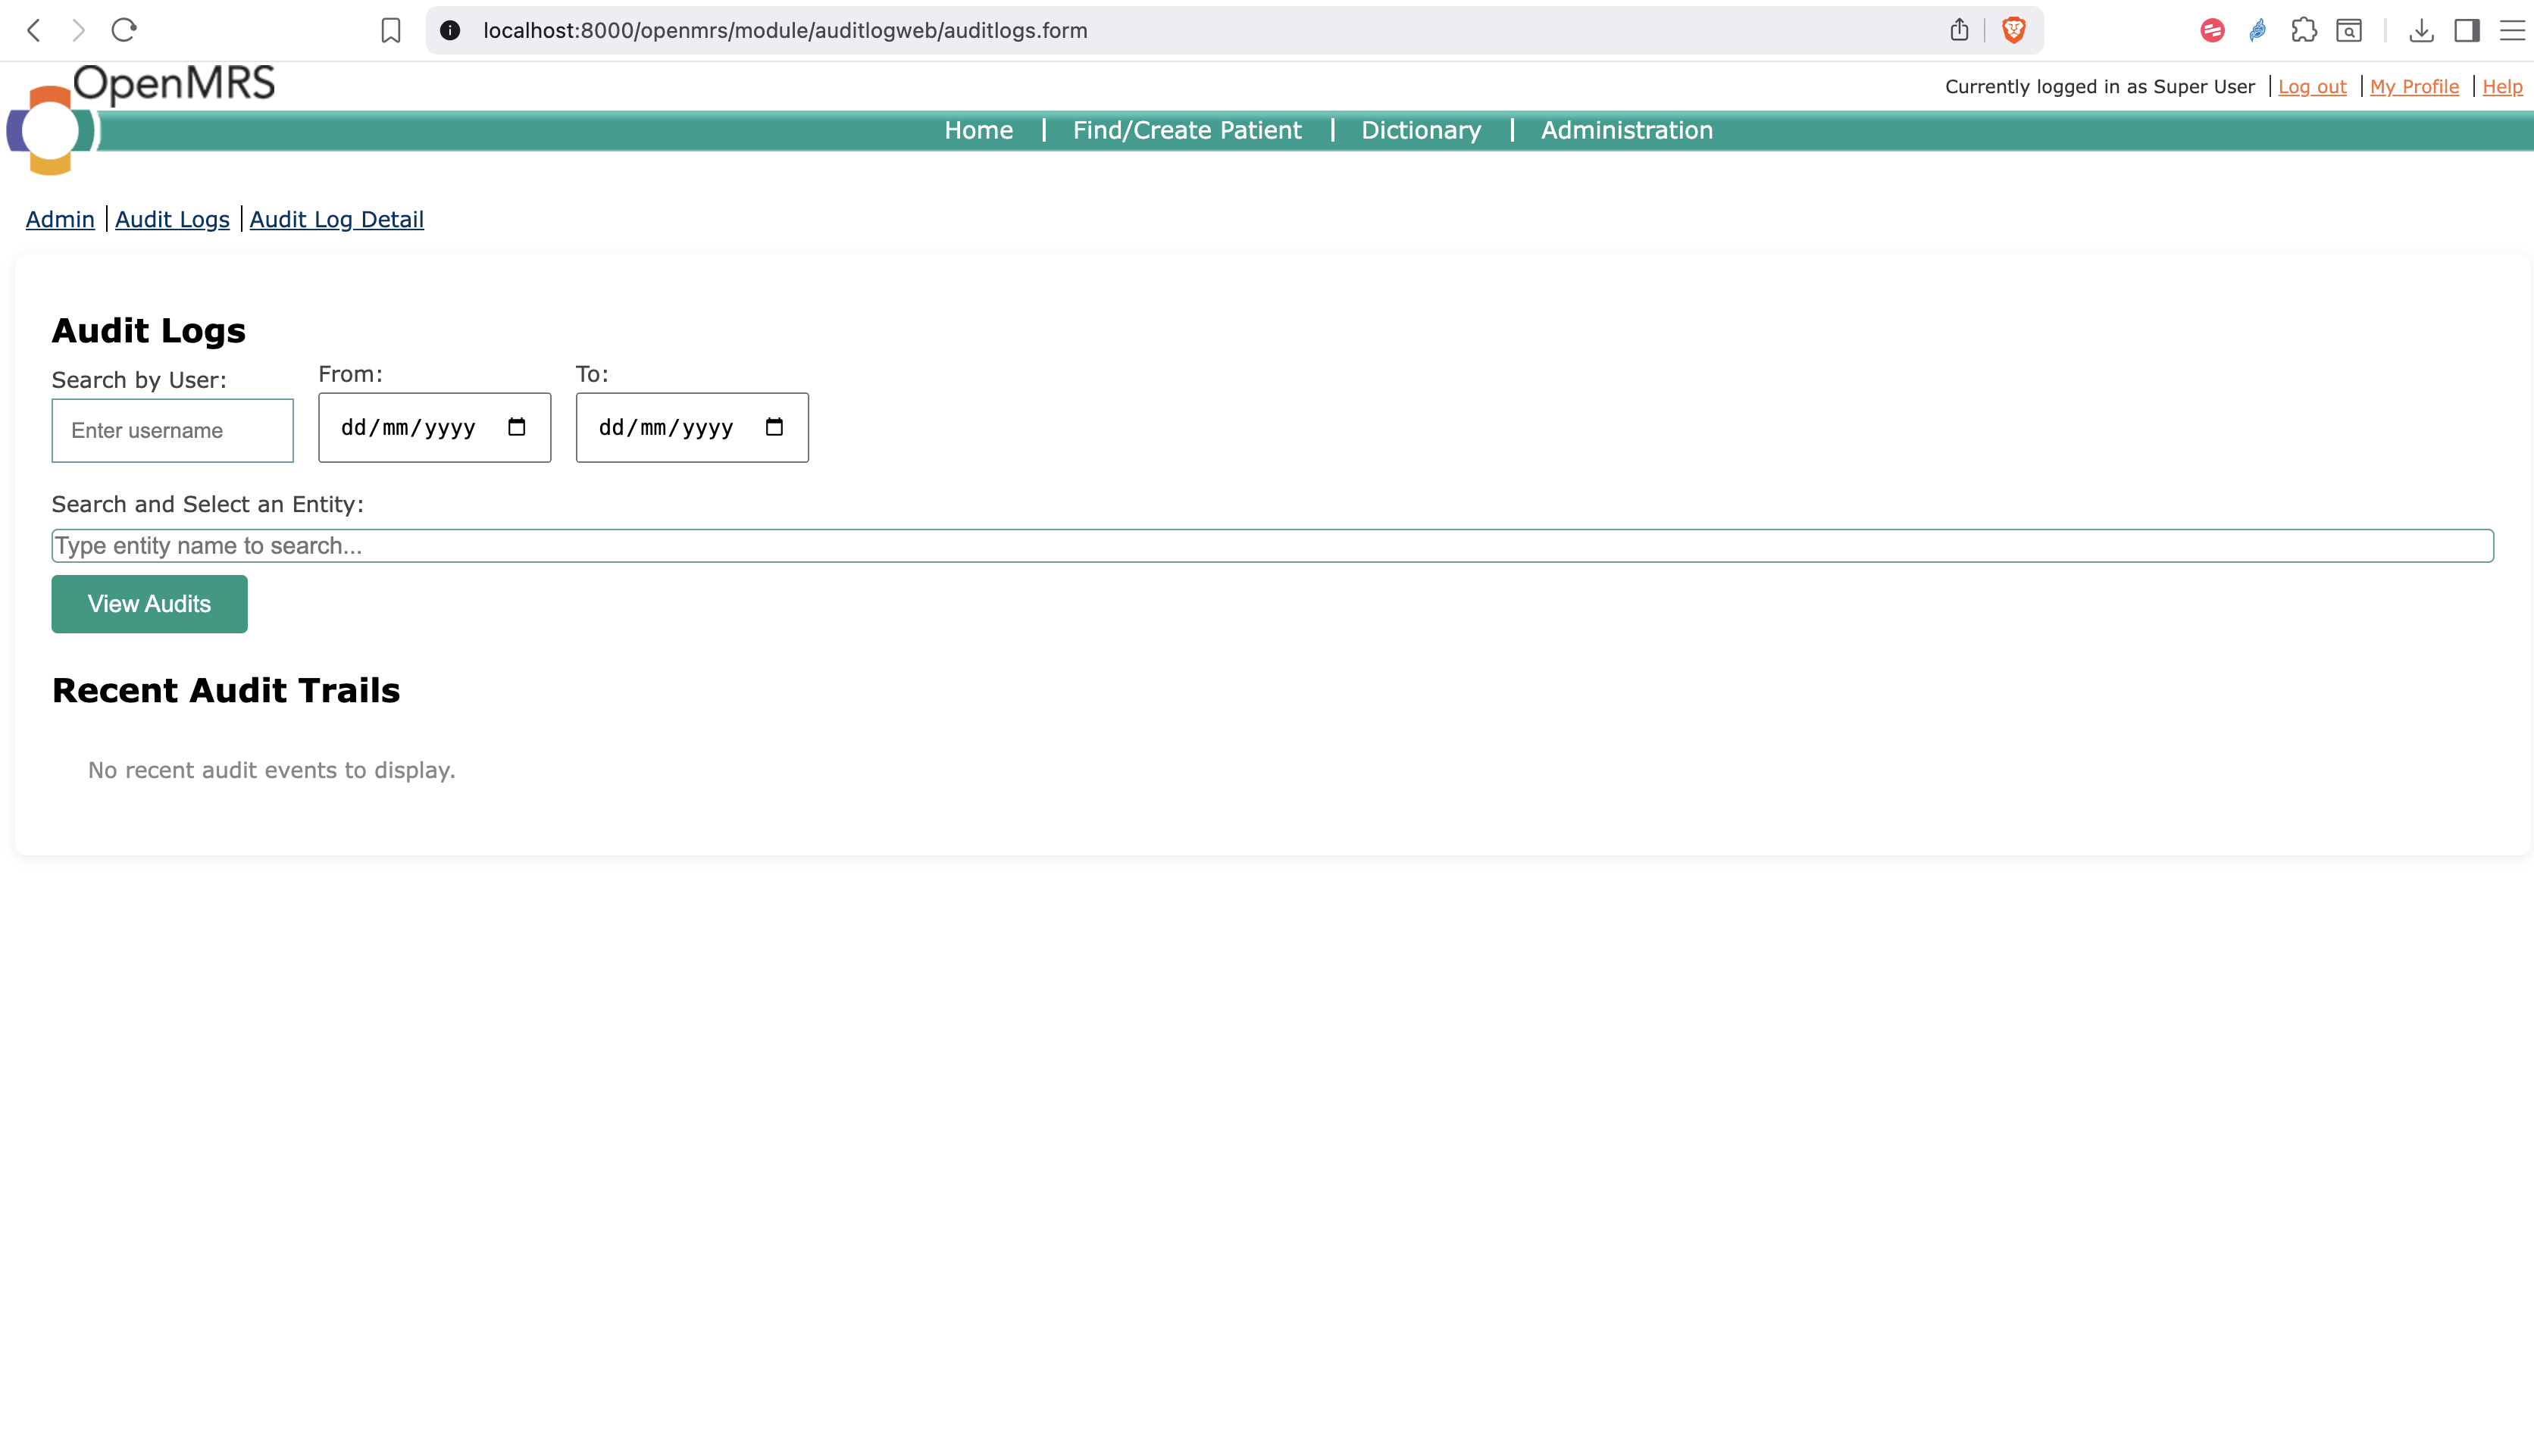Image resolution: width=2534 pixels, height=1456 pixels.
Task: Open the search tabs icon
Action: coord(2349,30)
